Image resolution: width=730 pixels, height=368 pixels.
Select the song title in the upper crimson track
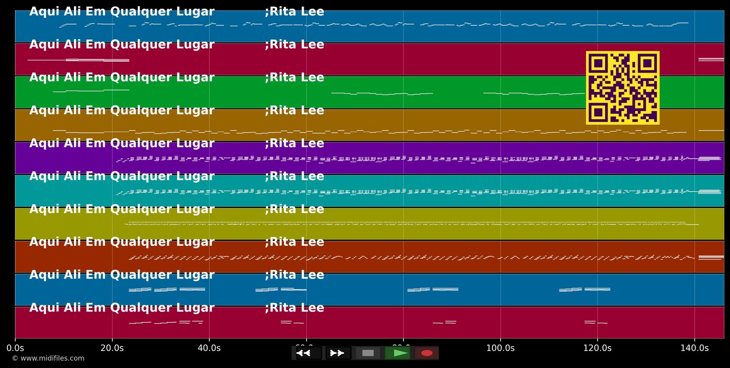(122, 45)
